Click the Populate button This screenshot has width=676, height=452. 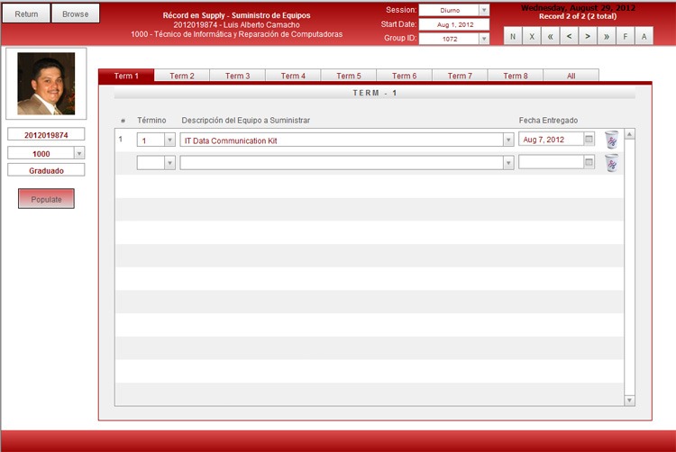pyautogui.click(x=46, y=199)
